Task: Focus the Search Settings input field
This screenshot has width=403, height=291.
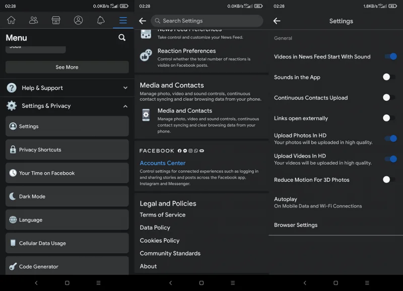Action: point(207,21)
